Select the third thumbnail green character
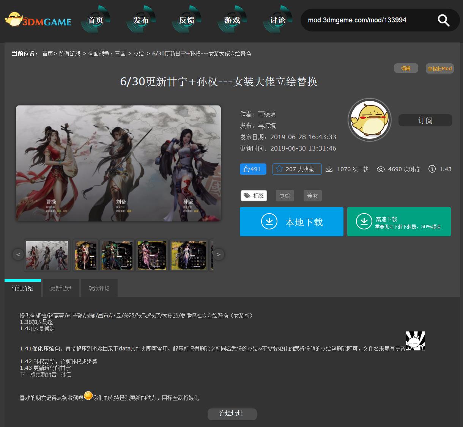The height and width of the screenshot is (427, 463). pyautogui.click(x=117, y=255)
